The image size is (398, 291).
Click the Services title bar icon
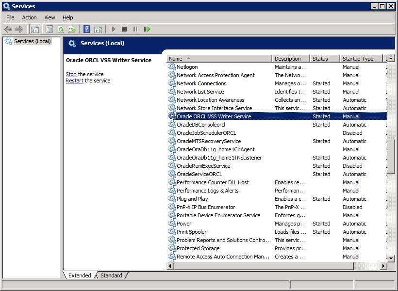point(6,6)
